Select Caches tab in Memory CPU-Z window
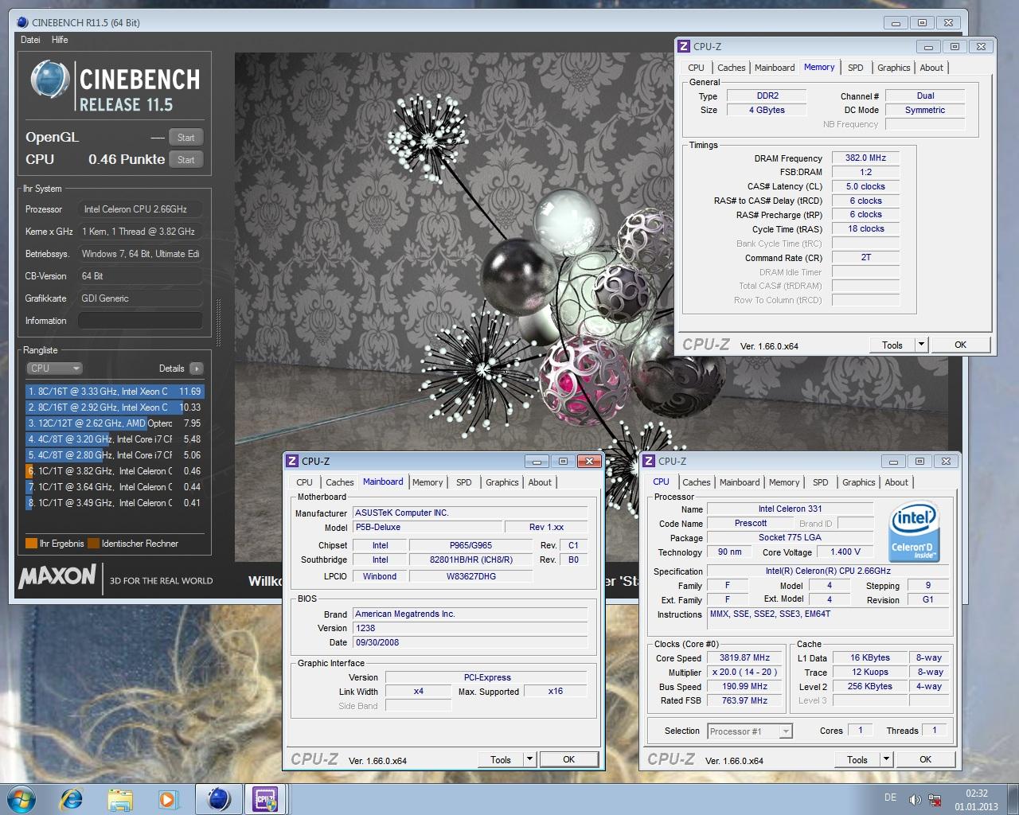The image size is (1019, 815). point(731,68)
